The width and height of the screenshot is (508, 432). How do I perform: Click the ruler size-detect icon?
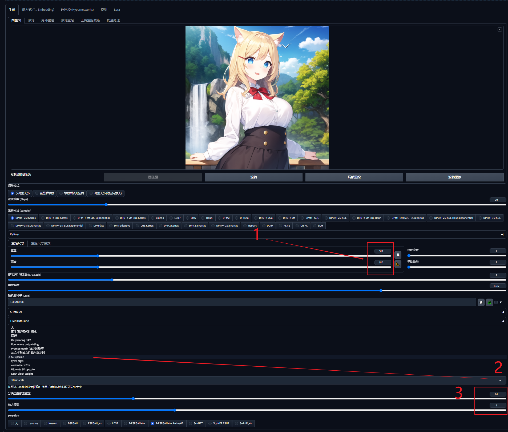398,264
